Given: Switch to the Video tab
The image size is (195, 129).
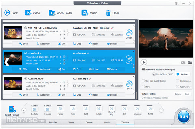Looking at the screenshot, I should click(x=71, y=122).
